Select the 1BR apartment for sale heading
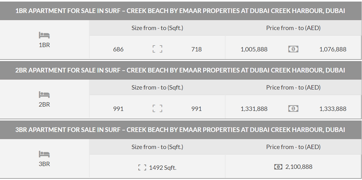The height and width of the screenshot is (180, 362). (180, 11)
